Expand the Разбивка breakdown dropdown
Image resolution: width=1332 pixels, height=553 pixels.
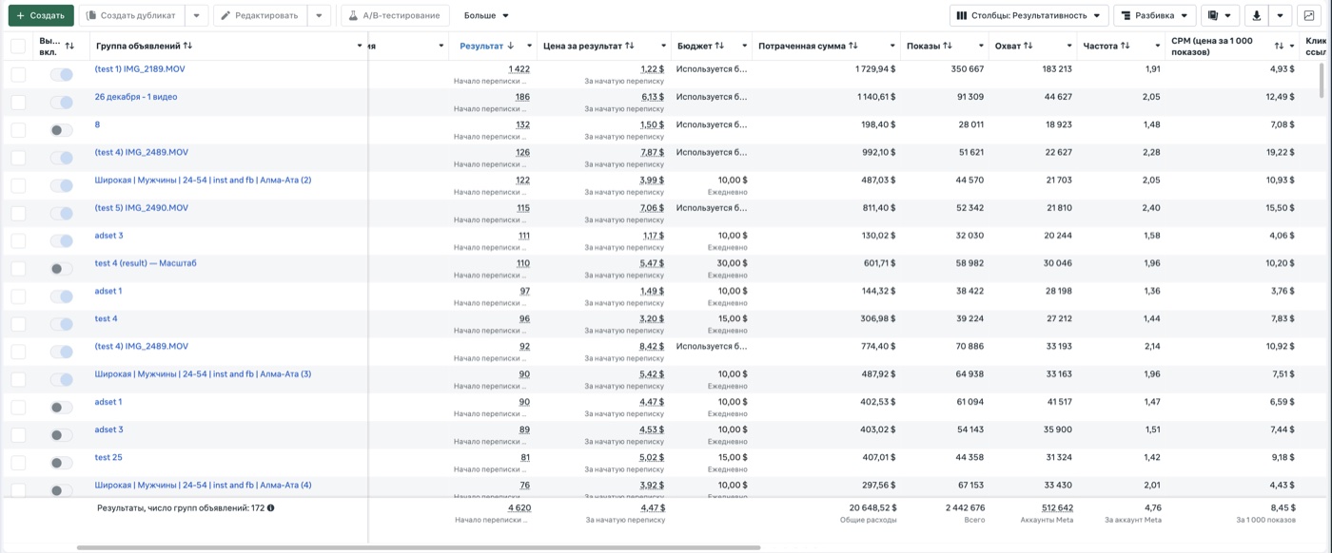point(1154,15)
